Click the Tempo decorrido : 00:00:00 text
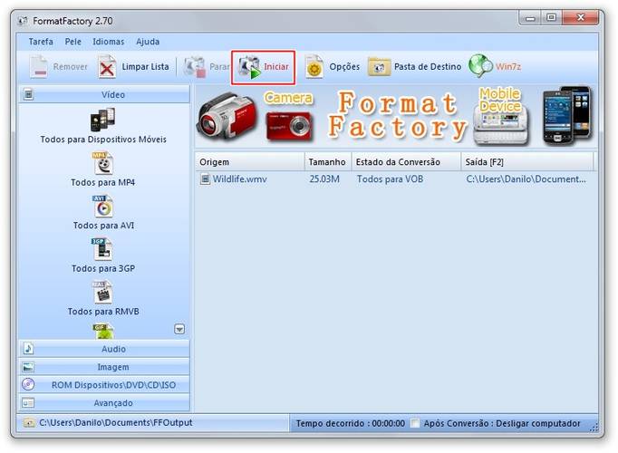The width and height of the screenshot is (618, 453). 351,423
